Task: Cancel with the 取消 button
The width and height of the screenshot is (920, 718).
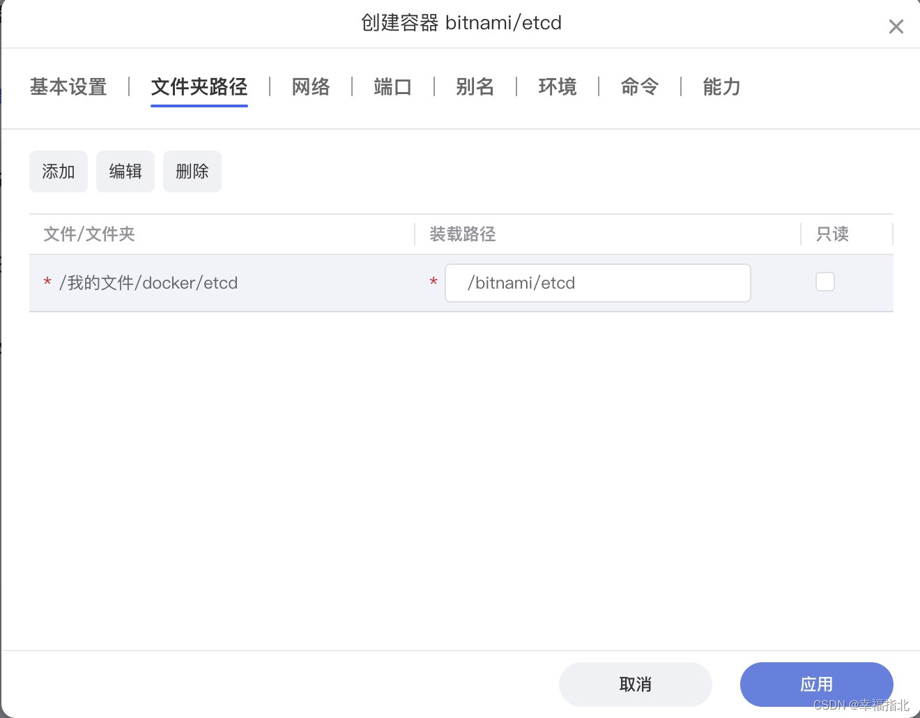Action: coord(636,685)
